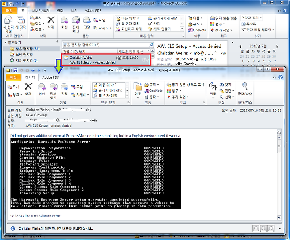Click 새 항목 (New Items) in main Outlook
This screenshot has width=290, height=240.
[21, 24]
